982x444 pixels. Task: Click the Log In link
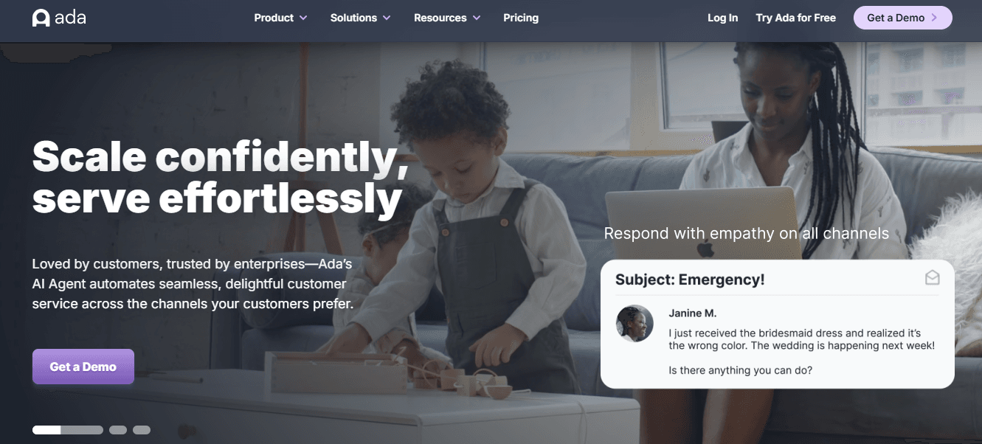[722, 18]
